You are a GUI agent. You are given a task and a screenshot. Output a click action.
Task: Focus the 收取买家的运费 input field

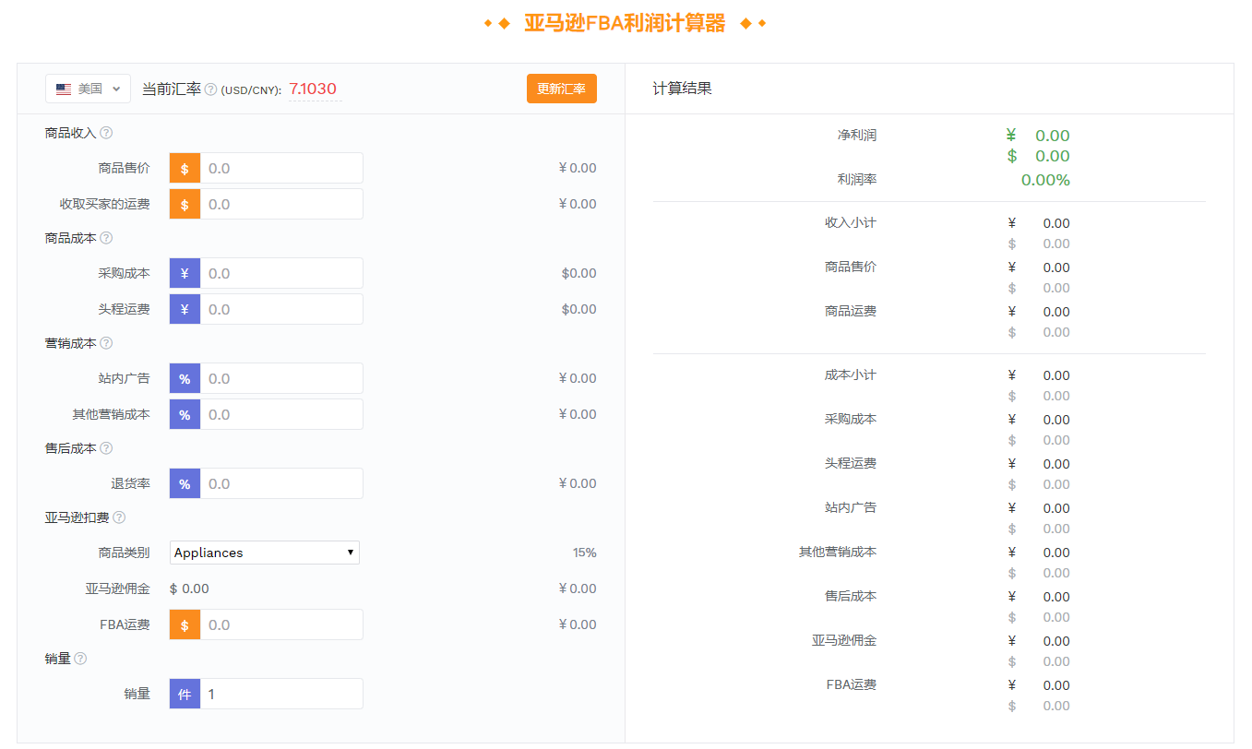(281, 204)
